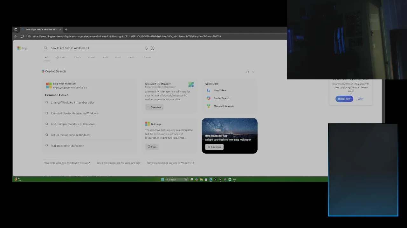Click the Bing logo
This screenshot has height=228, width=407.
(x=22, y=48)
